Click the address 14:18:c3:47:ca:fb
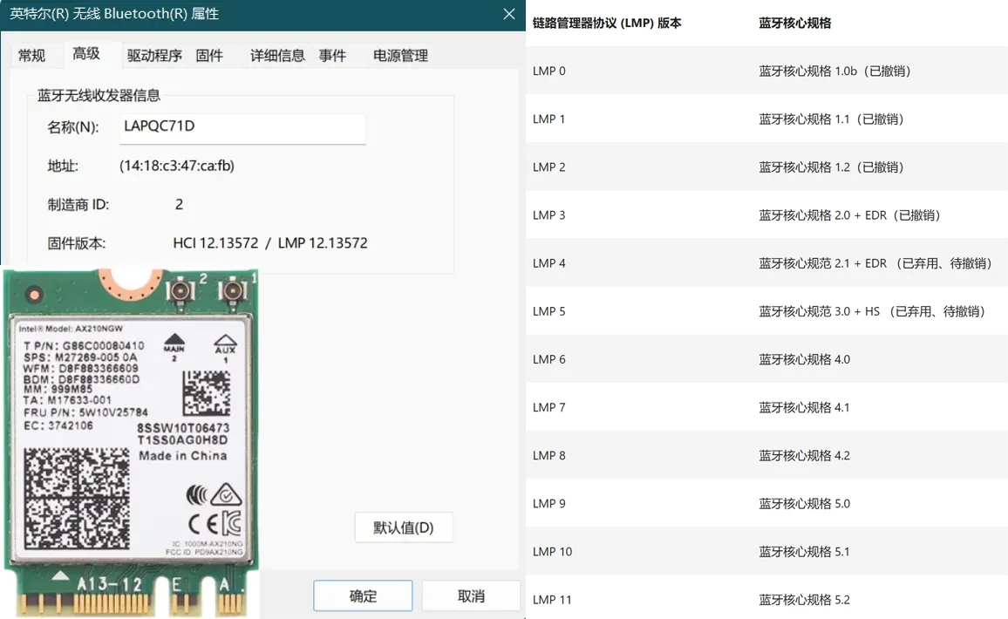Viewport: 1008px width, 619px height. pos(177,166)
